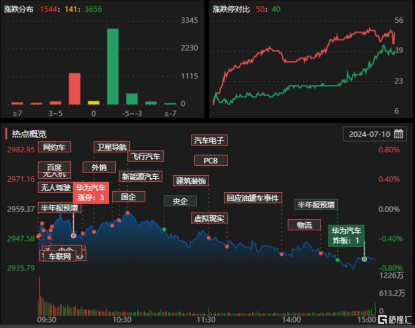
Task: Select the 卫星导航 hotspot tag
Action: click(x=112, y=147)
